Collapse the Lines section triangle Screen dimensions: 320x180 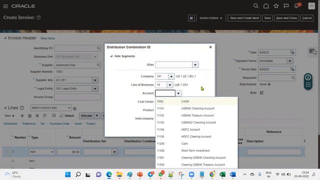pos(5,108)
